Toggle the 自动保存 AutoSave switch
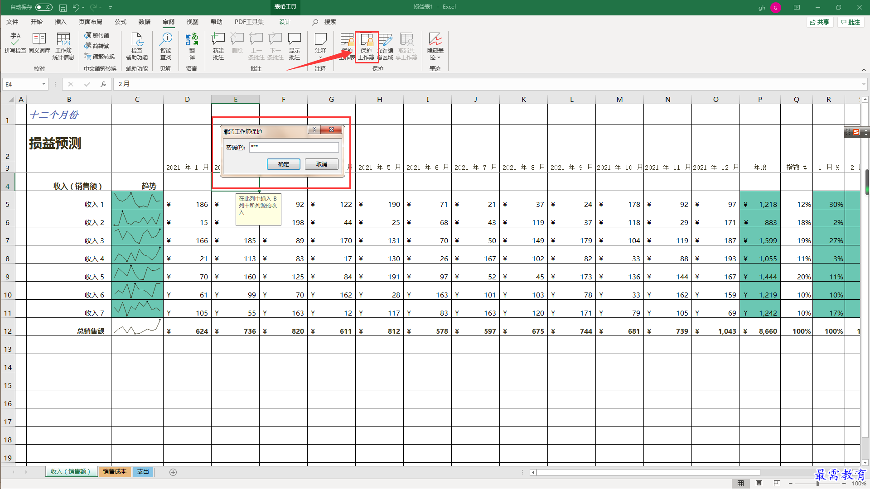 [43, 7]
